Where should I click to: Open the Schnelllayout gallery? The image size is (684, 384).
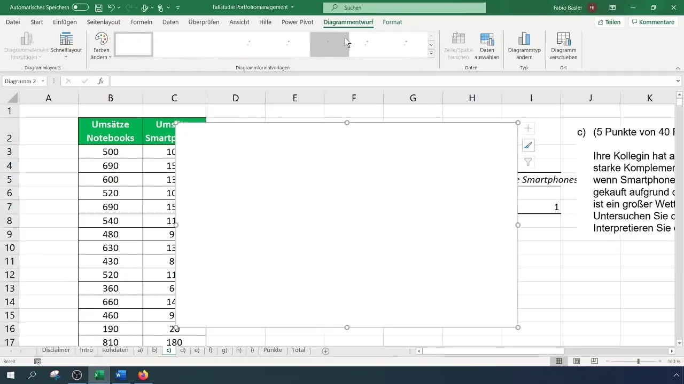pyautogui.click(x=66, y=45)
